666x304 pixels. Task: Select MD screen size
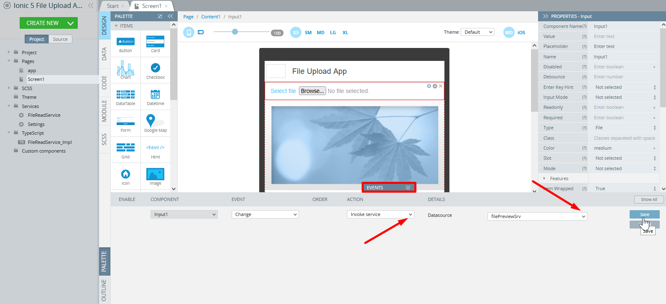point(321,33)
